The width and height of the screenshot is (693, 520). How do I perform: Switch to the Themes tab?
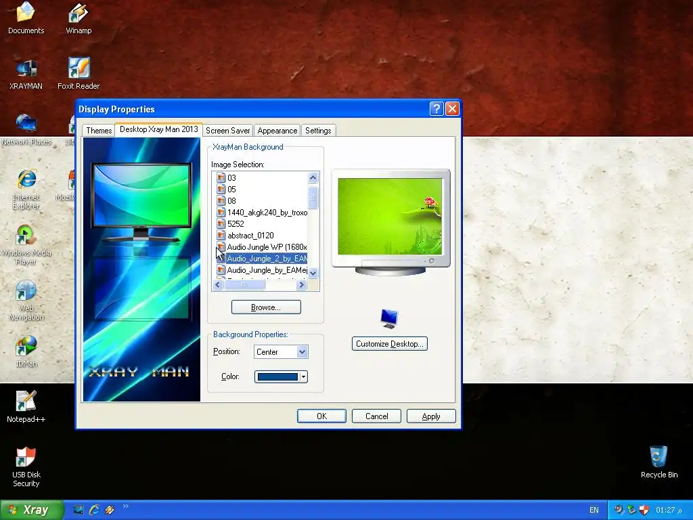(x=99, y=131)
